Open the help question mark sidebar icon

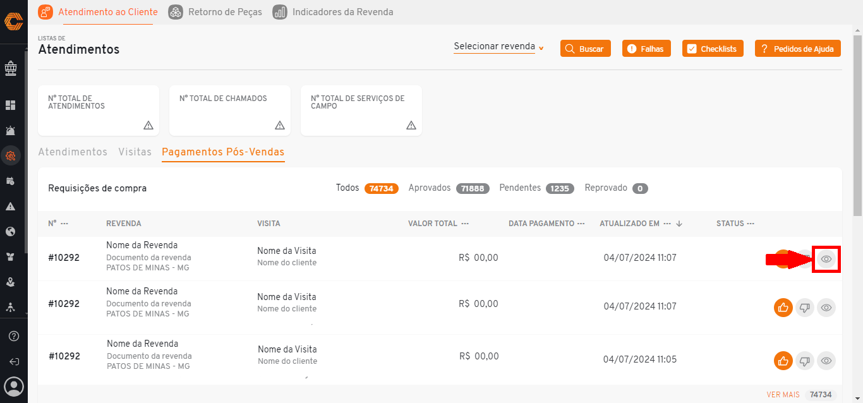(14, 336)
